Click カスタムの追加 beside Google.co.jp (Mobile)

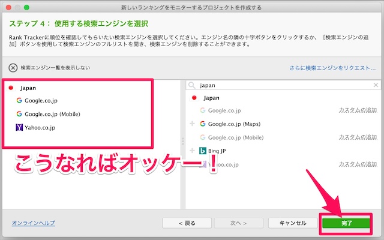click(358, 137)
